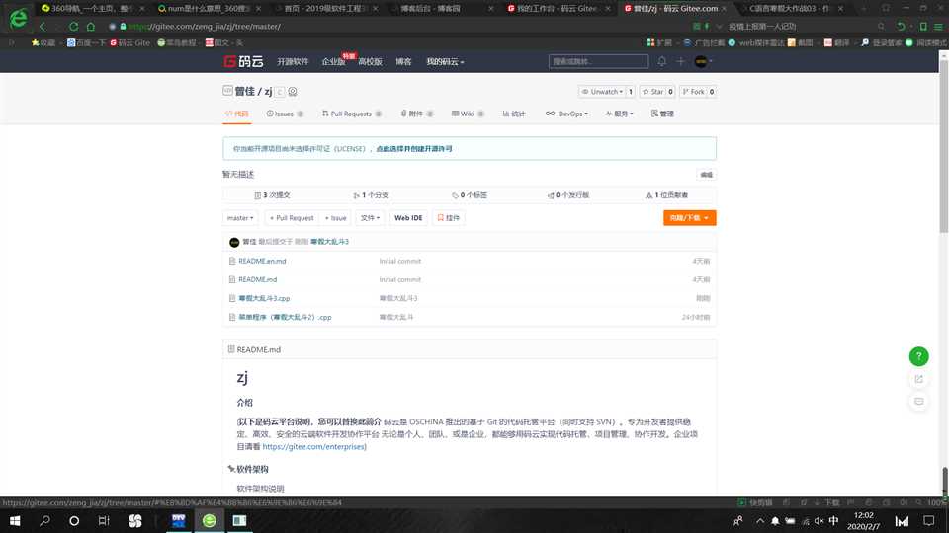949x533 pixels.
Task: Open the gitee.com/enterprises link
Action: pos(314,447)
